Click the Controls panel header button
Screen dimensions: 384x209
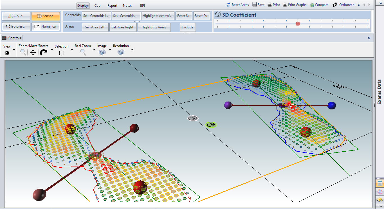[12, 38]
